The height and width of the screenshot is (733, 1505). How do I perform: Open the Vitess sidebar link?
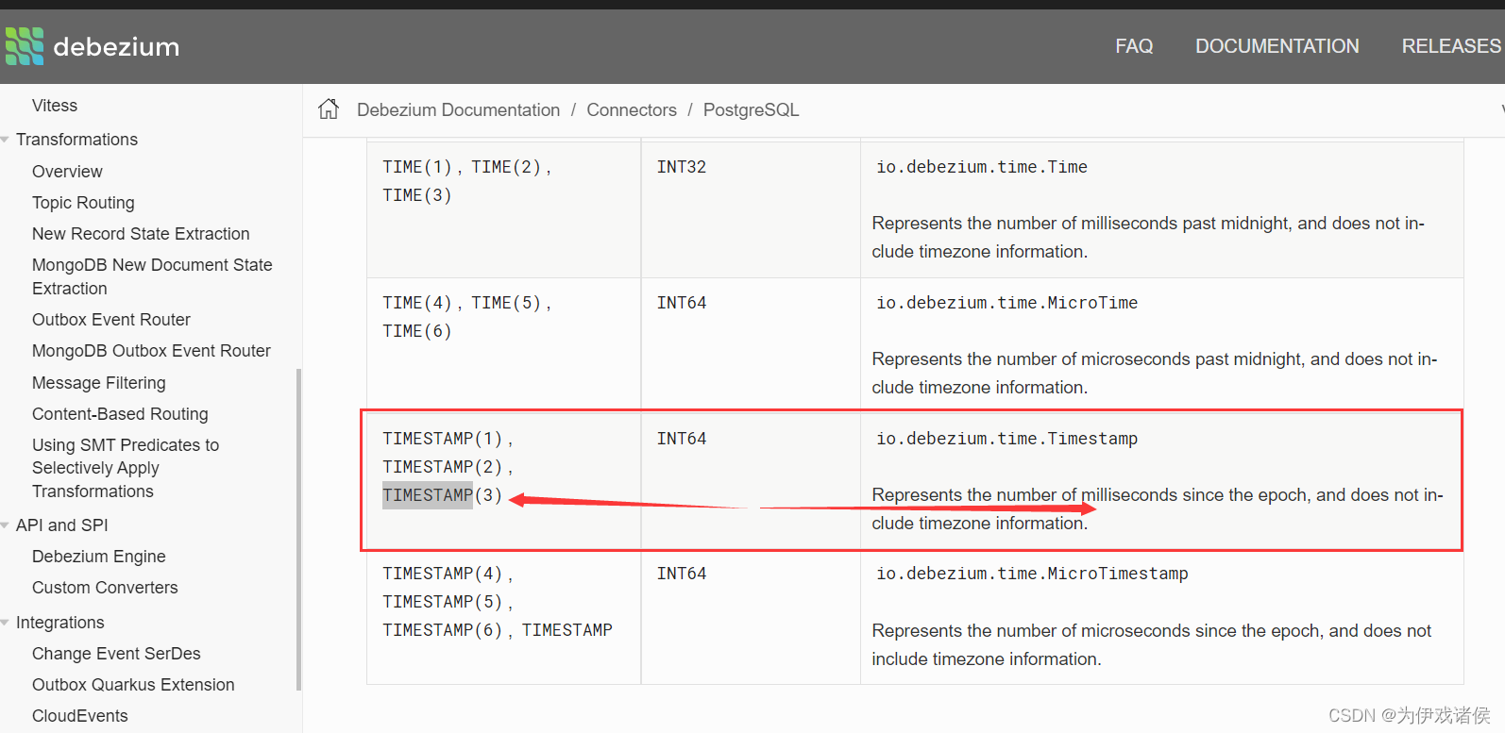click(55, 106)
